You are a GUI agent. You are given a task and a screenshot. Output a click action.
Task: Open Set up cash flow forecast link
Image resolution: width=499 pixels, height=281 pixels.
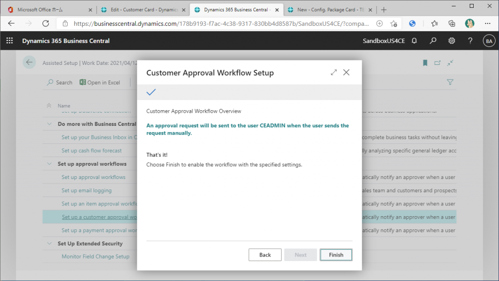[x=92, y=151]
